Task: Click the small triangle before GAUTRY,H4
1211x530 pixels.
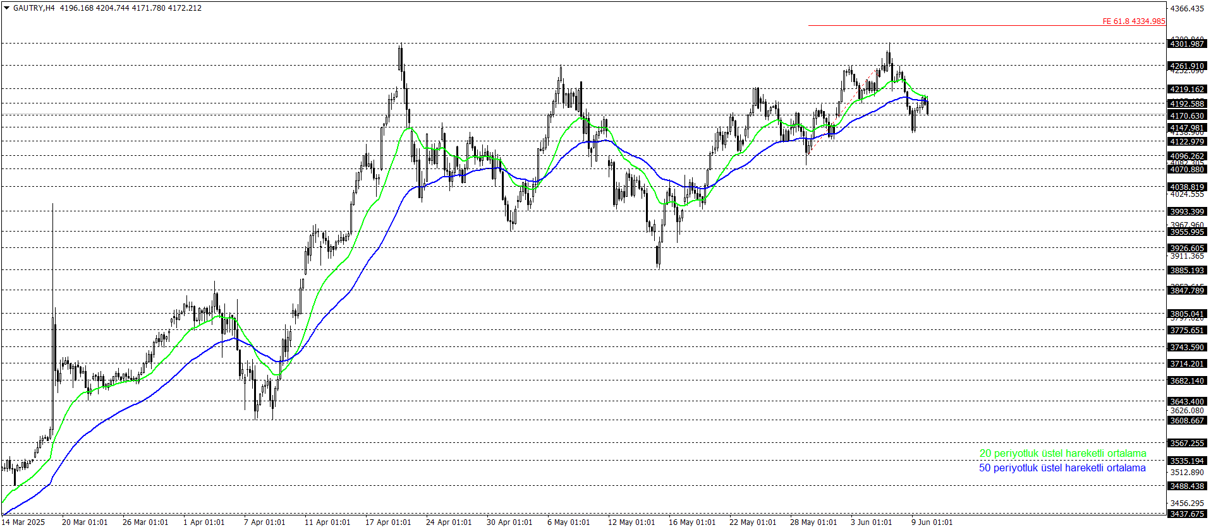Action: (x=6, y=8)
